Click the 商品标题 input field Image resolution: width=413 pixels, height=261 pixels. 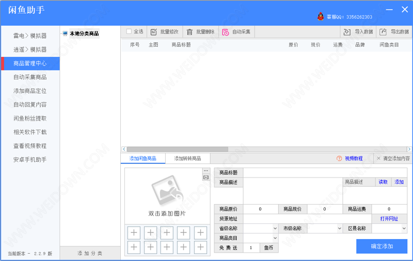pos(325,173)
